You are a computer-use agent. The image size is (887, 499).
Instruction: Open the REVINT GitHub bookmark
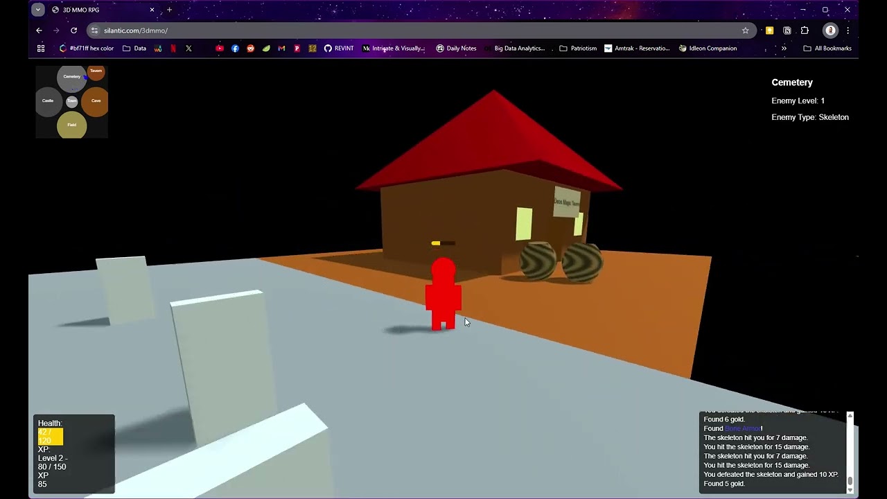339,49
